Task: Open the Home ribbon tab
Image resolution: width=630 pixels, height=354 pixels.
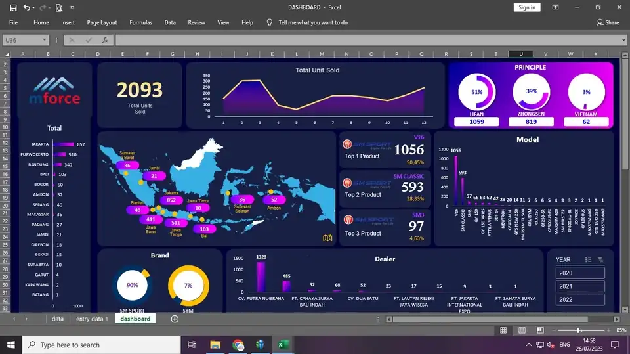Action: click(x=41, y=22)
